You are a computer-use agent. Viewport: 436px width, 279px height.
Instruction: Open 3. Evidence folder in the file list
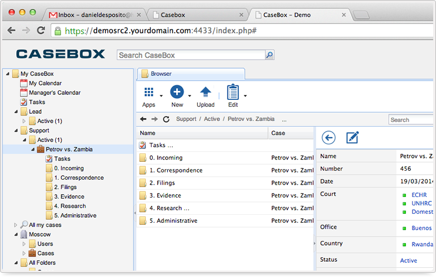tap(225, 195)
